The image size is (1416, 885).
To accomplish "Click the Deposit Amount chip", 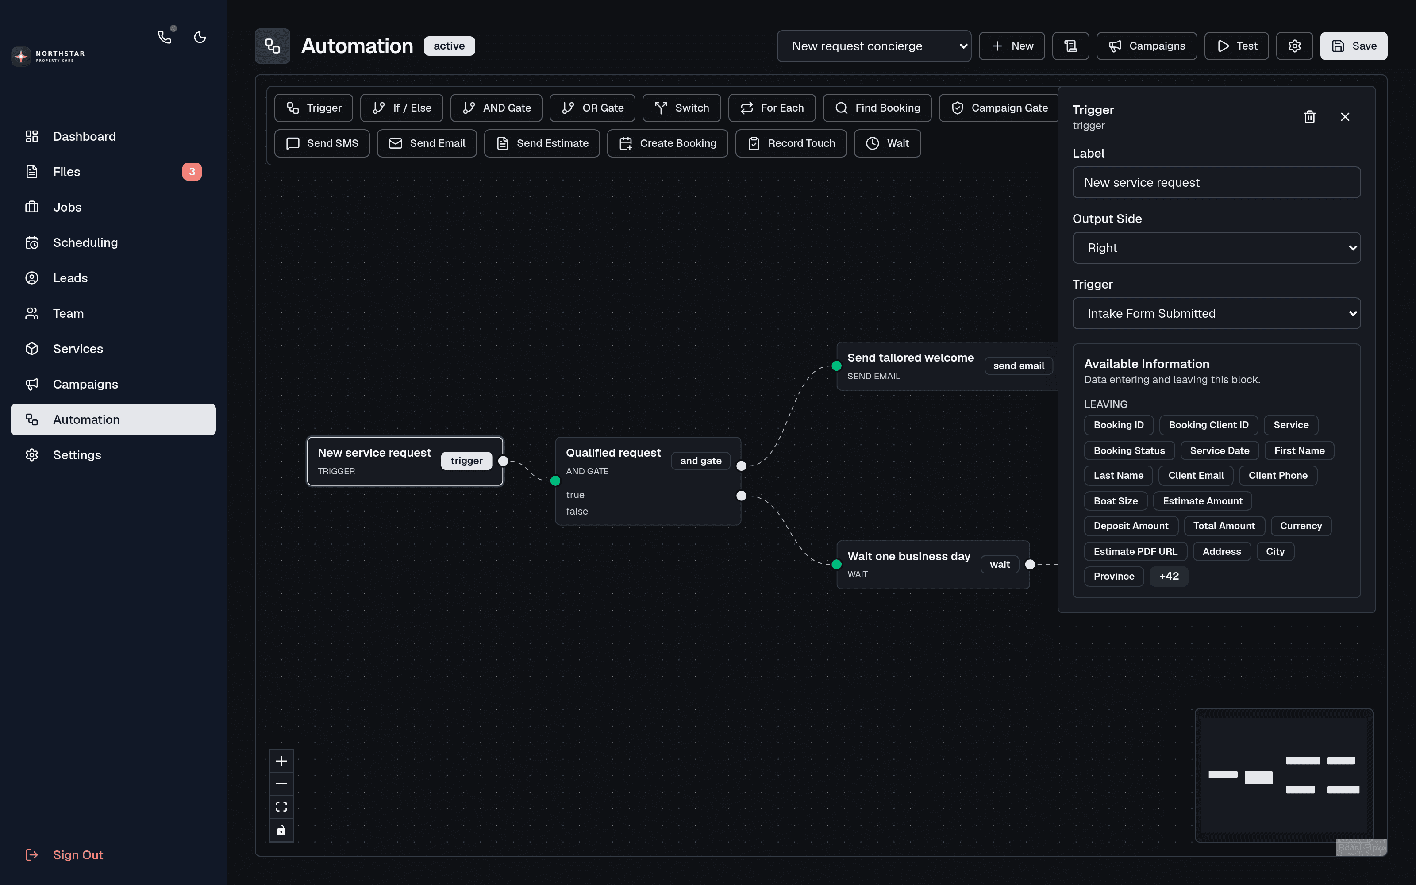I will tap(1131, 526).
